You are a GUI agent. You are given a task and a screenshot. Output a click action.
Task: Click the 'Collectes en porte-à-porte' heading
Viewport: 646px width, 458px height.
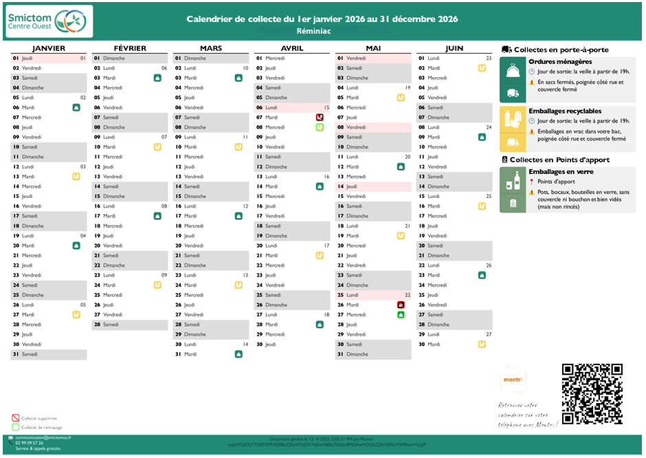(561, 50)
